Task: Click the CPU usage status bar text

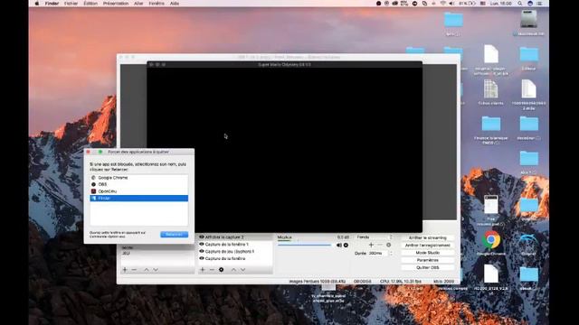Action: click(401, 281)
